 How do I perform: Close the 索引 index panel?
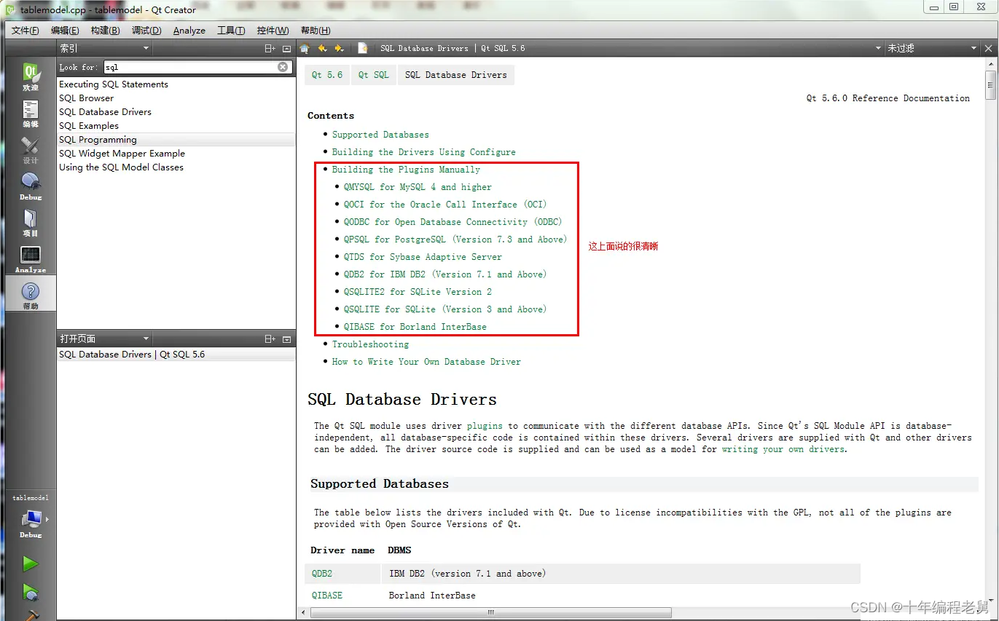pyautogui.click(x=286, y=48)
